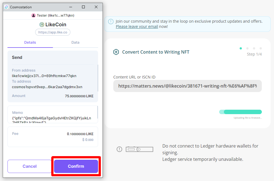Click the plus icon beside Convert Content
Screen dimensions: 274x181
[x=116, y=52]
